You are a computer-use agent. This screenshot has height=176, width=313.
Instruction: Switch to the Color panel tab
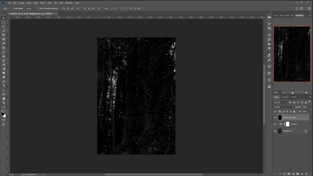[276, 15]
